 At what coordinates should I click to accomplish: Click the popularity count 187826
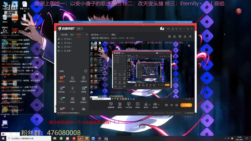click(130, 38)
